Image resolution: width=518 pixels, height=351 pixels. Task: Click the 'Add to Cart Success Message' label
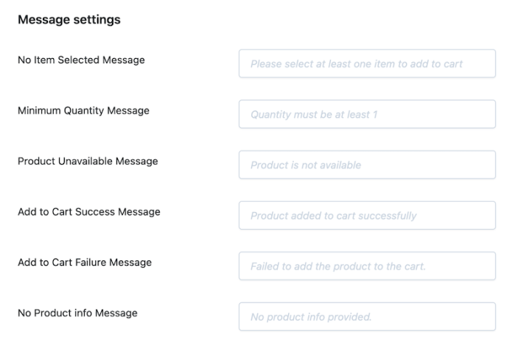[x=88, y=211]
